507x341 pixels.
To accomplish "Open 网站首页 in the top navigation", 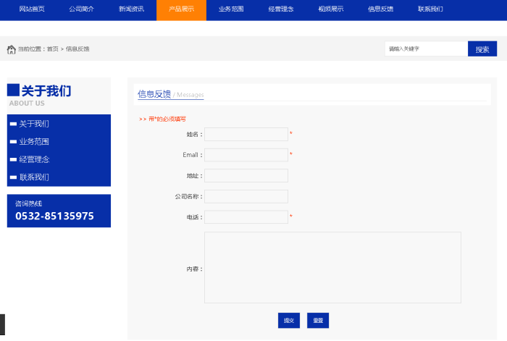I will tap(32, 9).
